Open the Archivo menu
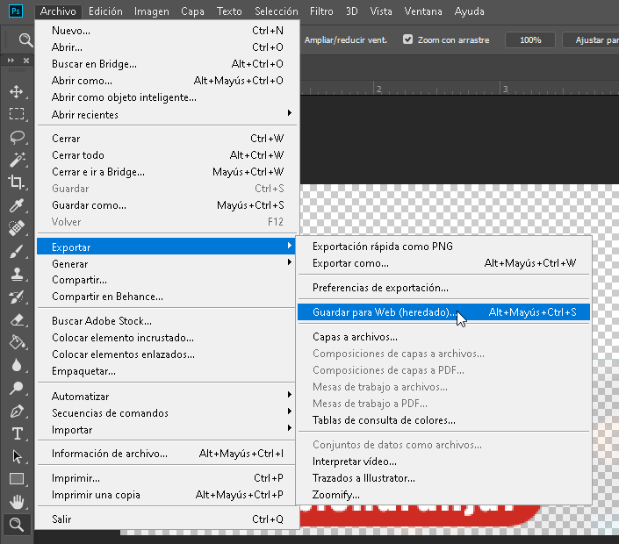 [x=58, y=11]
